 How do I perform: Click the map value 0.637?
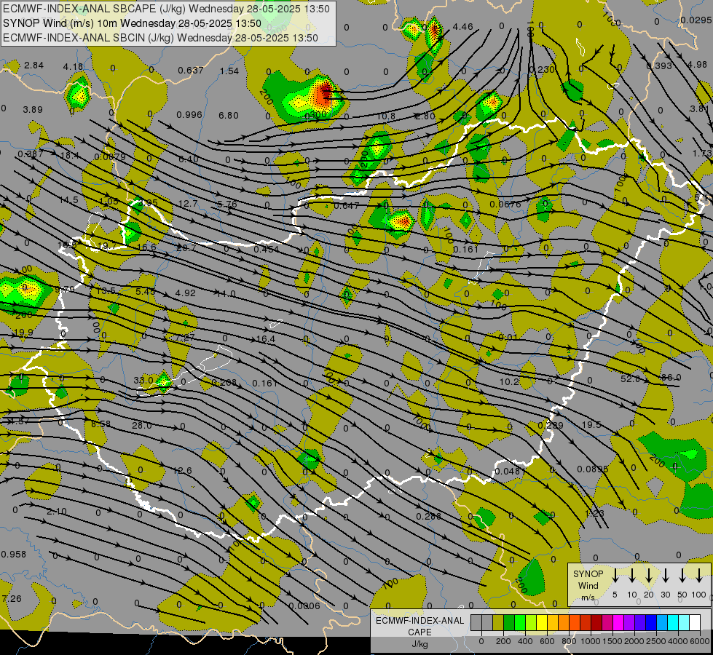[x=191, y=70]
